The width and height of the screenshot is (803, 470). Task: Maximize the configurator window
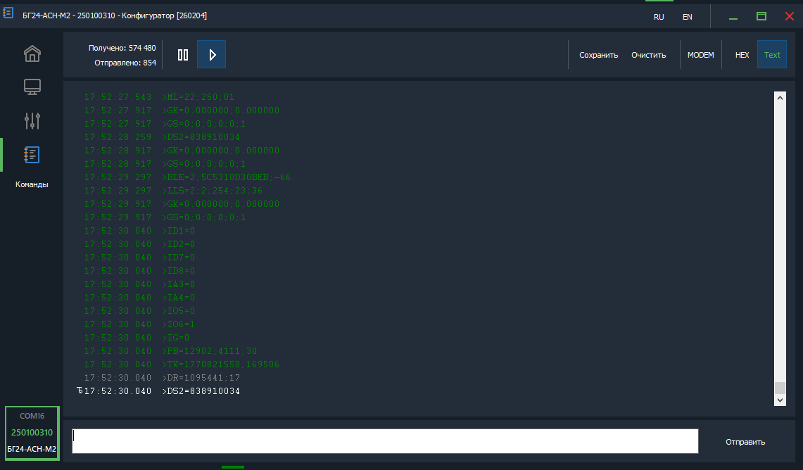tap(761, 16)
